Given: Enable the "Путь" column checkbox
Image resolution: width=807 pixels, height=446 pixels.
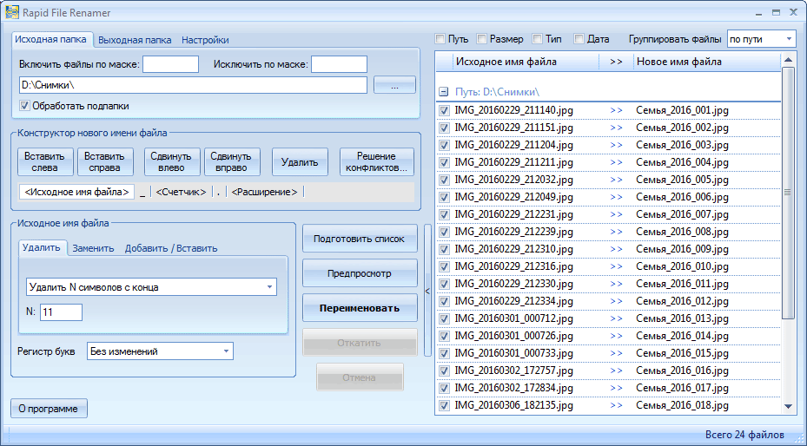Looking at the screenshot, I should point(440,39).
